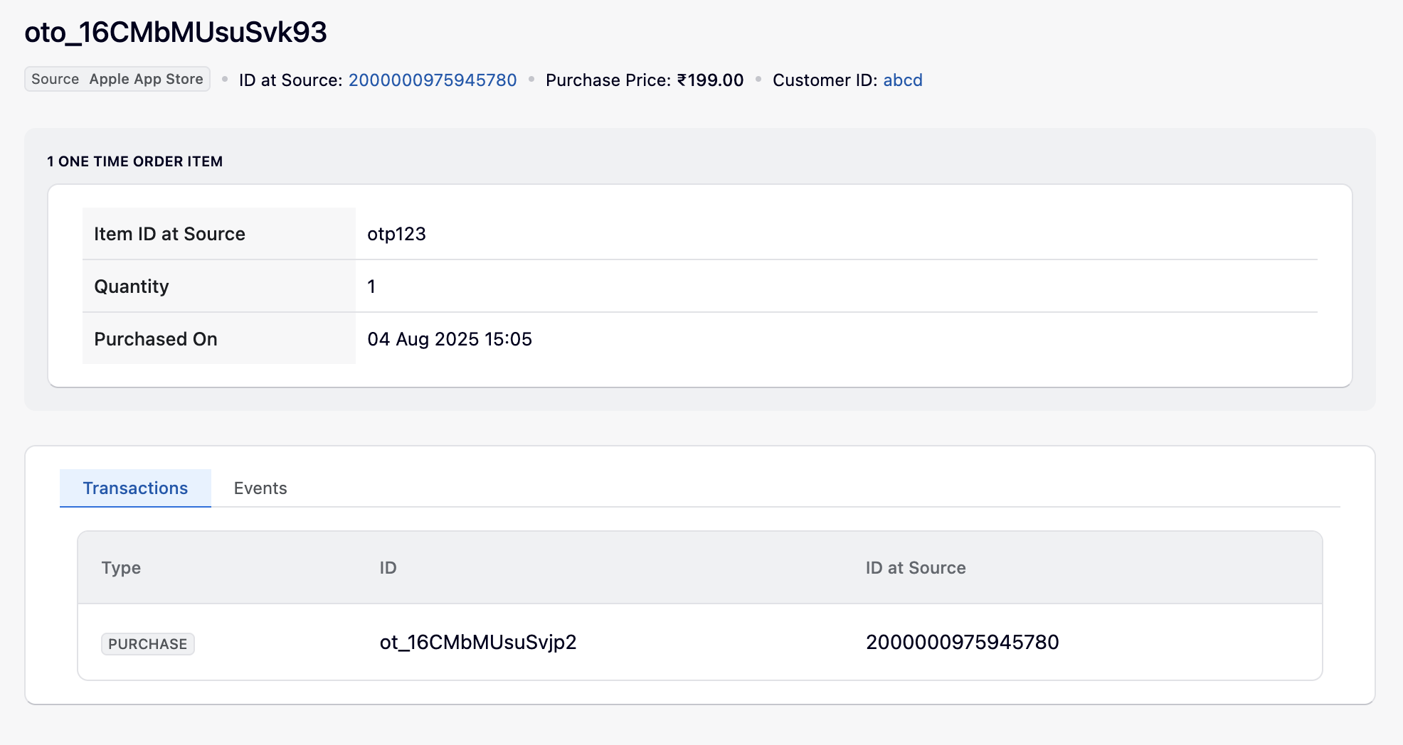Viewport: 1403px width, 745px height.
Task: Click the Quantity row label
Action: 132,286
